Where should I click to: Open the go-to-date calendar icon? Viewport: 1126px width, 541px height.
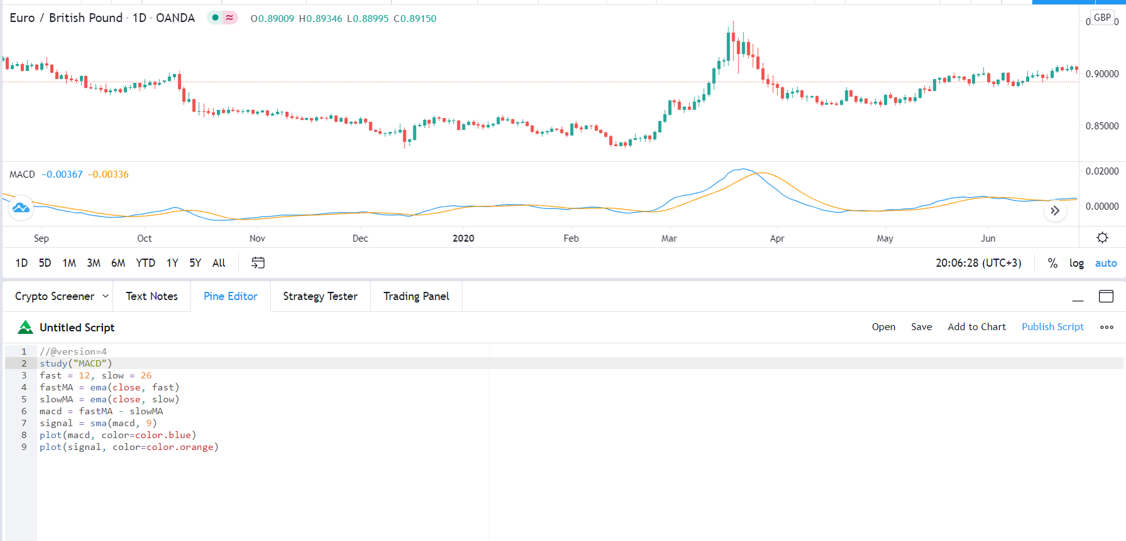click(x=258, y=263)
